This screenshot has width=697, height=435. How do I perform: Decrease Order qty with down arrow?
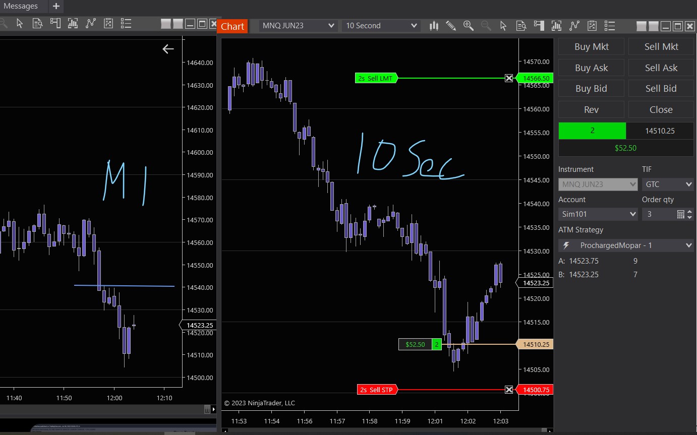point(690,217)
